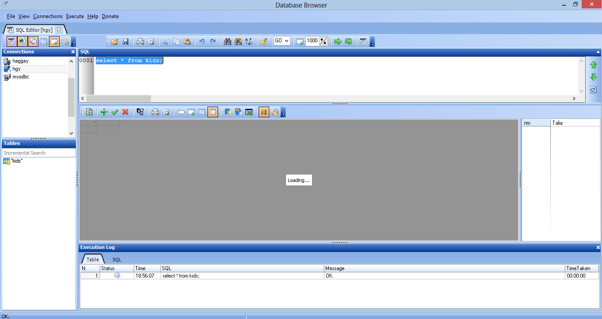Undo the last SQL edit
Viewport: 602px width, 319px height.
pyautogui.click(x=202, y=41)
